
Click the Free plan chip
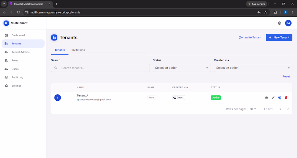click(151, 98)
